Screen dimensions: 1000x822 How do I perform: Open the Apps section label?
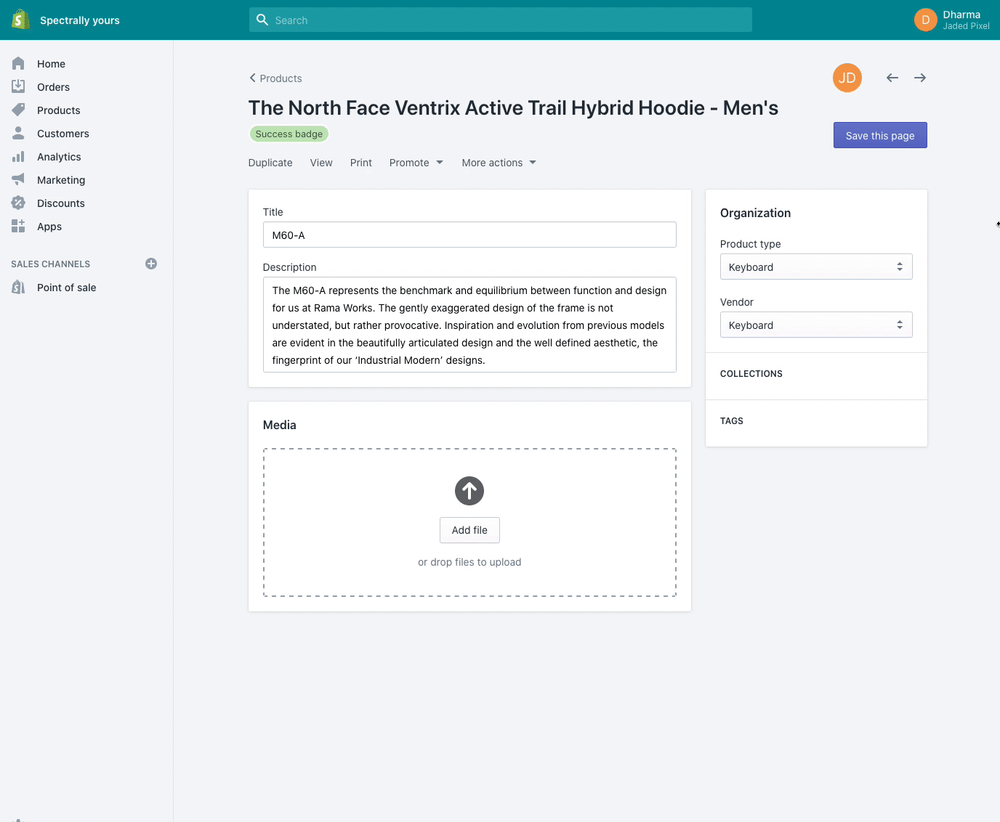[x=49, y=227]
